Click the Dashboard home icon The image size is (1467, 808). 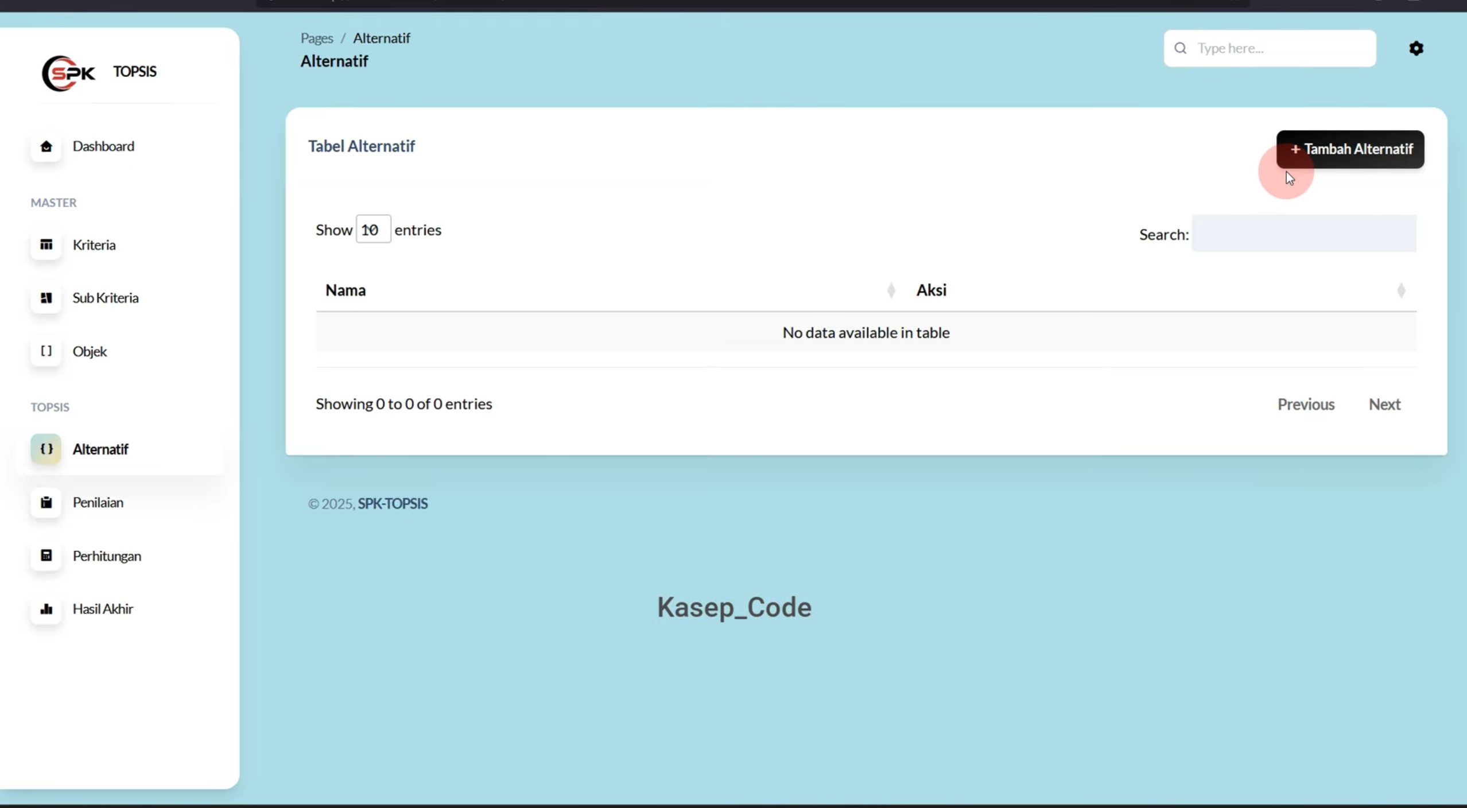[x=46, y=146]
